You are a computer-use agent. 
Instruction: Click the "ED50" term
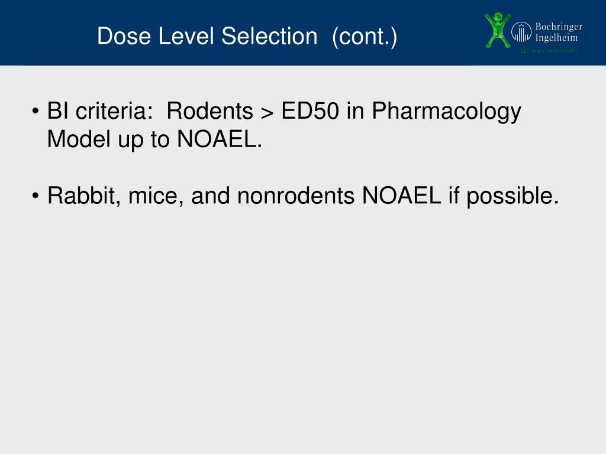click(310, 111)
